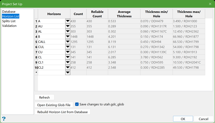Select Validation in the left panel
The width and height of the screenshot is (215, 123).
coord(9,26)
